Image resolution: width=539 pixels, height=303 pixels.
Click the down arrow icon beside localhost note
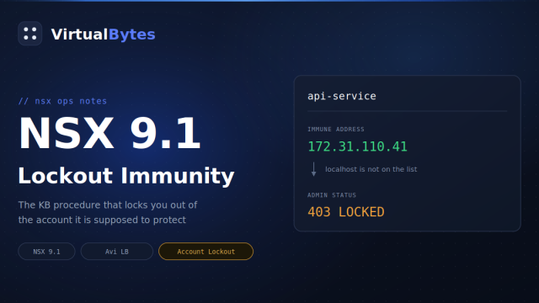(313, 169)
